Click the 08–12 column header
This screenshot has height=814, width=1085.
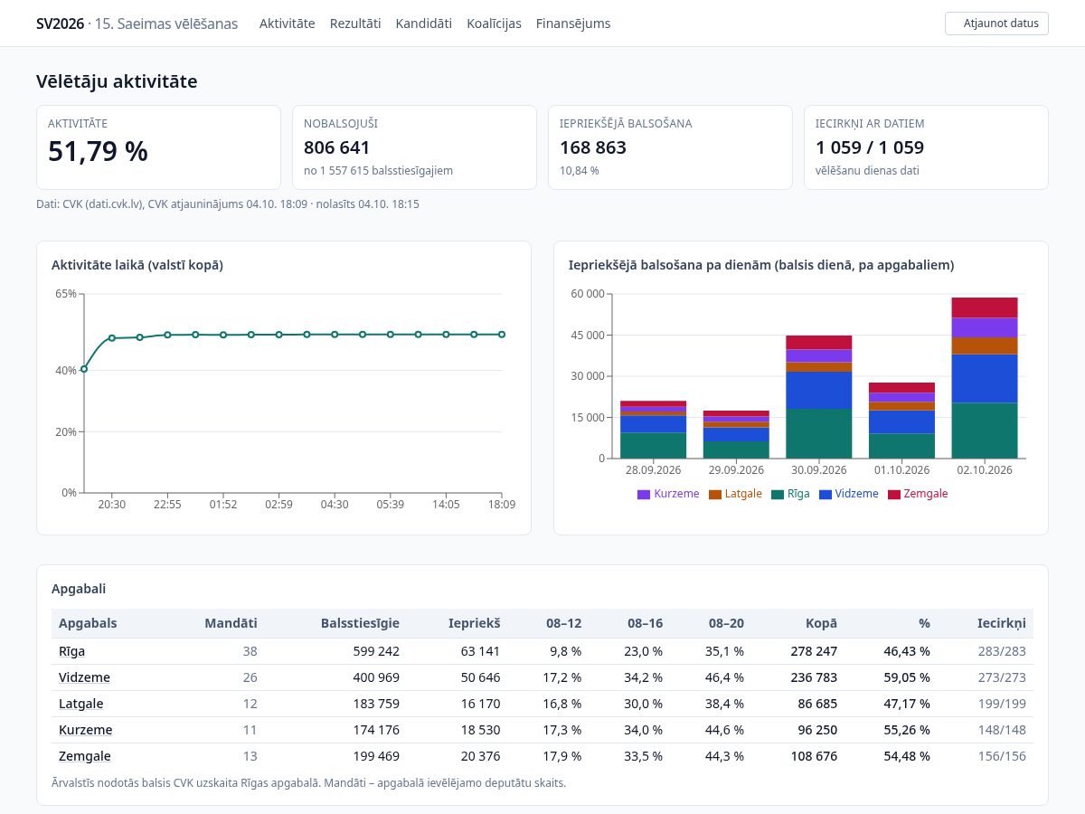563,623
